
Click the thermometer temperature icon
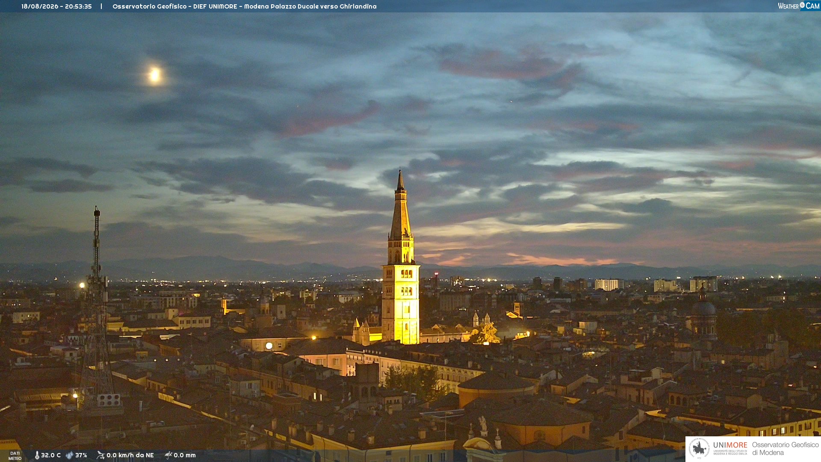[x=37, y=455]
